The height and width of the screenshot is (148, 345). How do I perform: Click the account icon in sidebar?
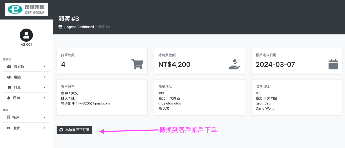point(9,117)
